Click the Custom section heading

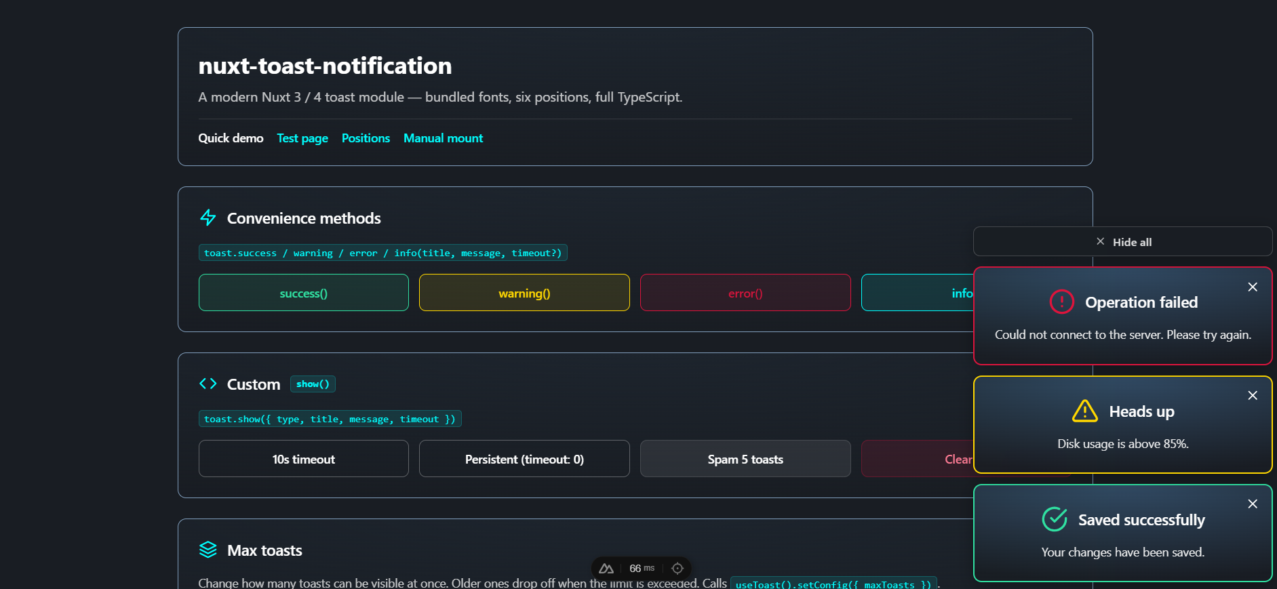point(254,384)
